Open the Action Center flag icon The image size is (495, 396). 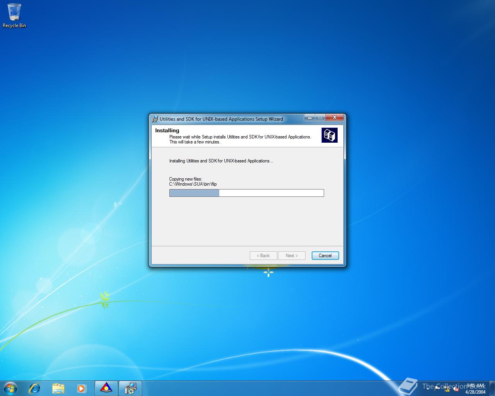[437, 388]
